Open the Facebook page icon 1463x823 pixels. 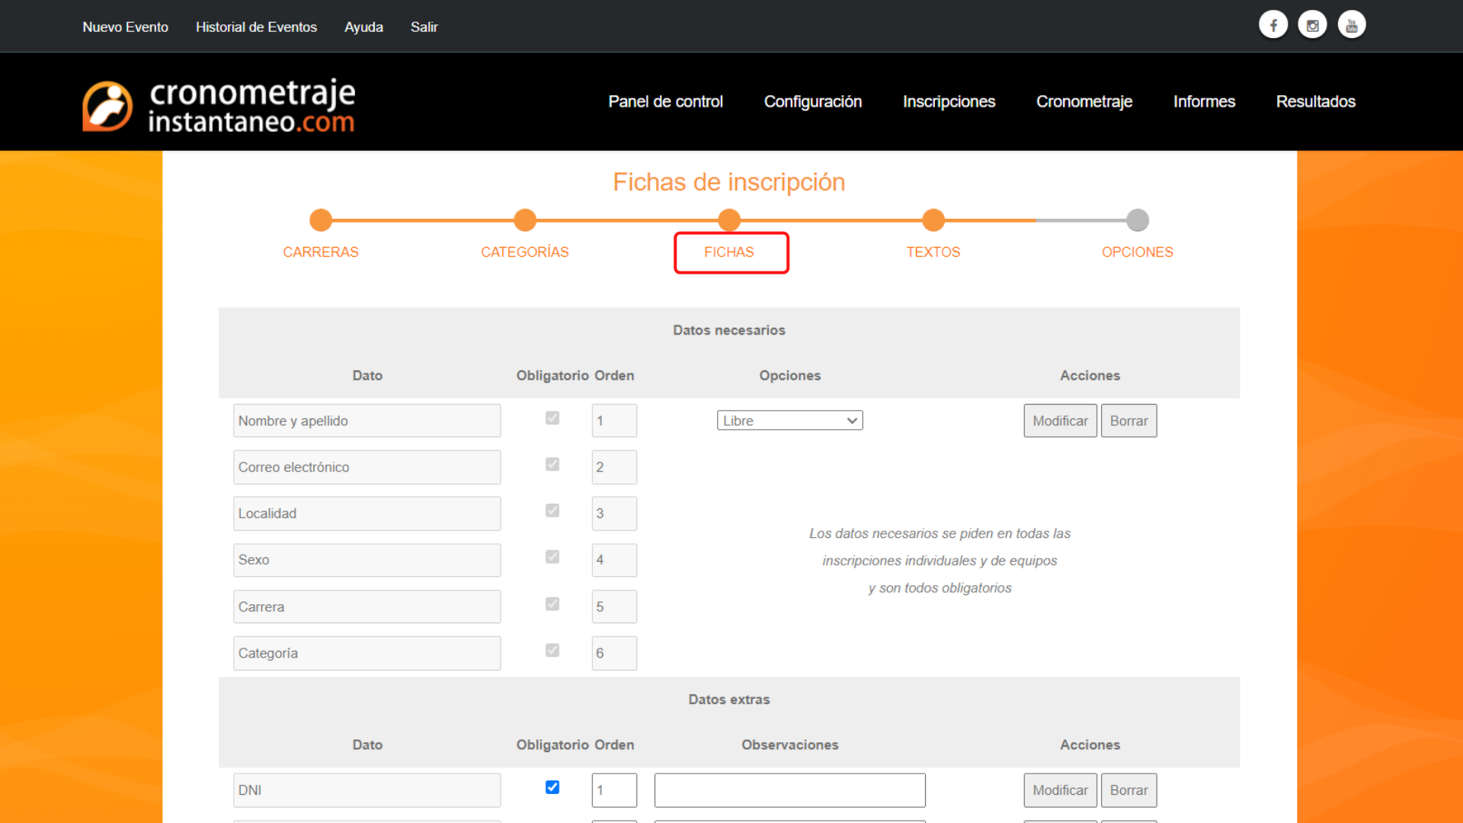[x=1273, y=24]
